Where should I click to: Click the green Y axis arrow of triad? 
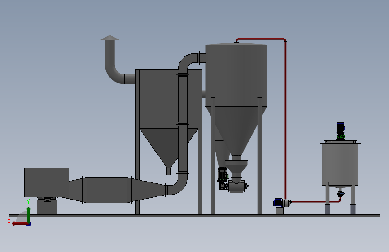(x=29, y=214)
